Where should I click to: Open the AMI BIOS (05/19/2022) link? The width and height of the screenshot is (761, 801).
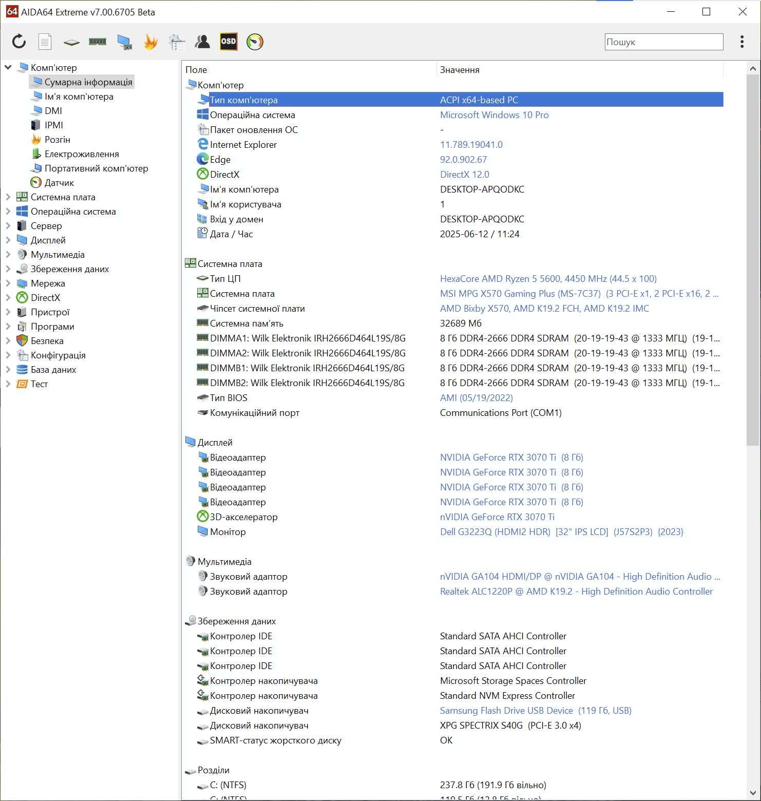tap(476, 397)
